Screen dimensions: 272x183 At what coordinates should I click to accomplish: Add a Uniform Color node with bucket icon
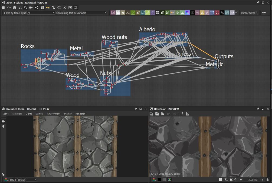217,13
